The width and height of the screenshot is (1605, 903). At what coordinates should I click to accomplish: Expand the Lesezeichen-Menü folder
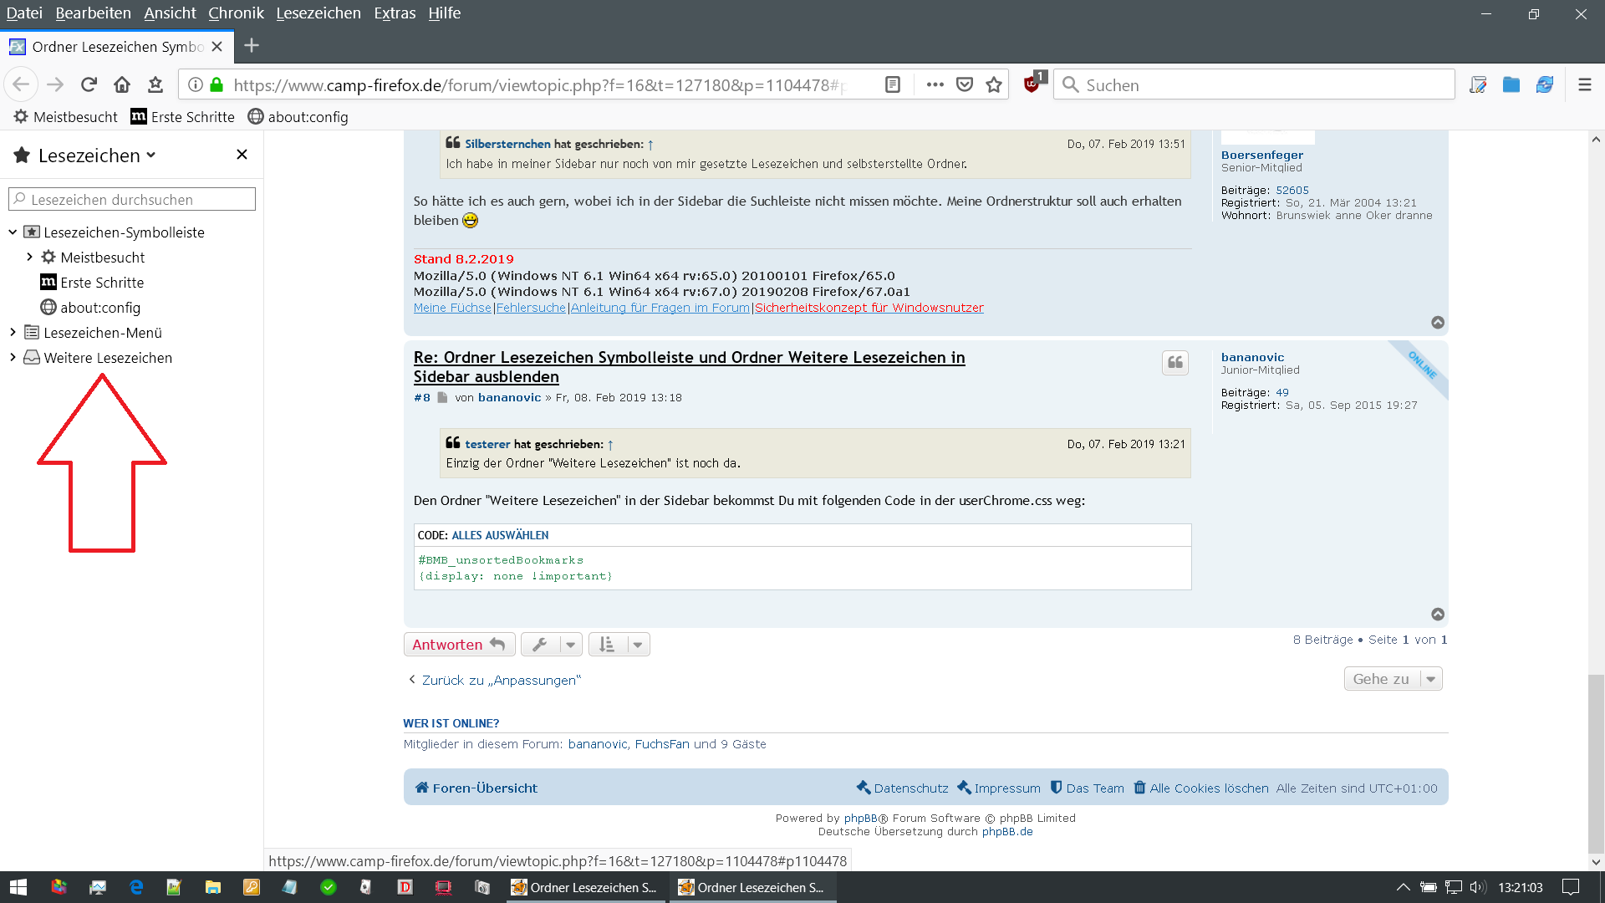click(13, 333)
